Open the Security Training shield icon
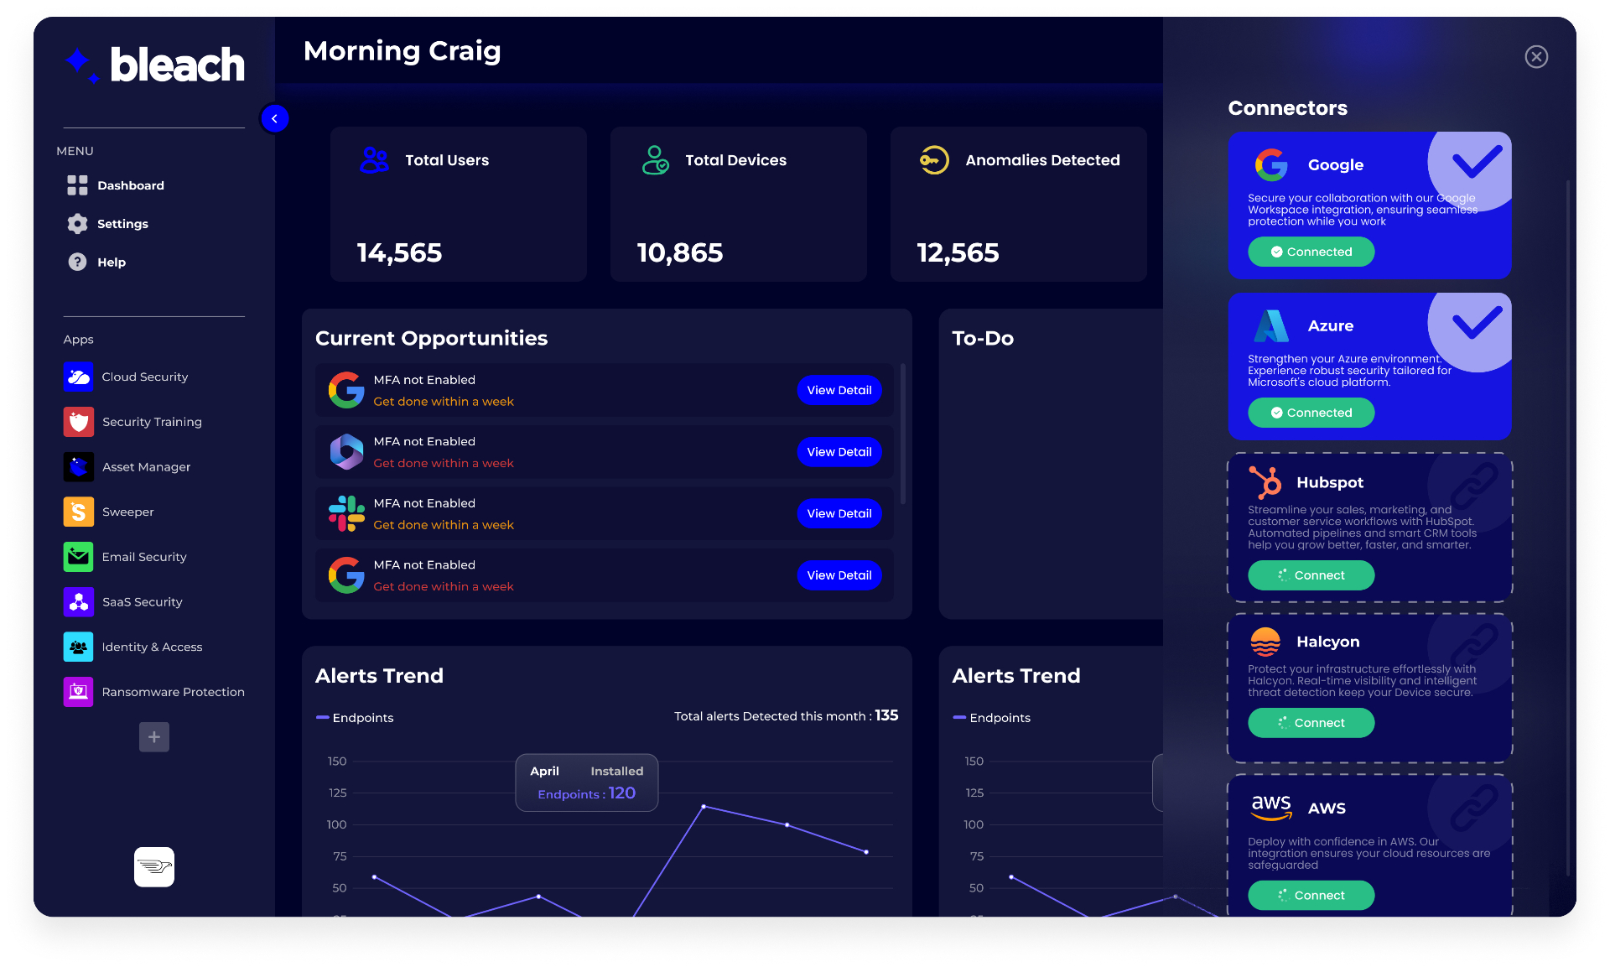The image size is (1610, 967). pyautogui.click(x=78, y=422)
